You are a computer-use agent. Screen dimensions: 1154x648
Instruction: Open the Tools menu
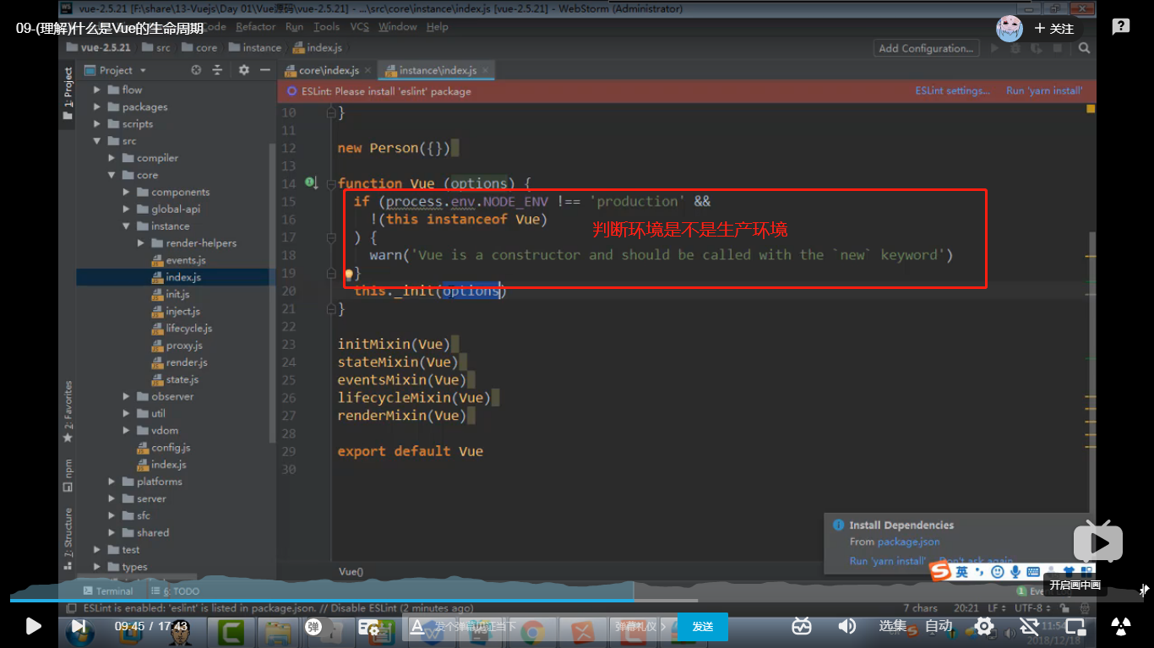(x=326, y=27)
